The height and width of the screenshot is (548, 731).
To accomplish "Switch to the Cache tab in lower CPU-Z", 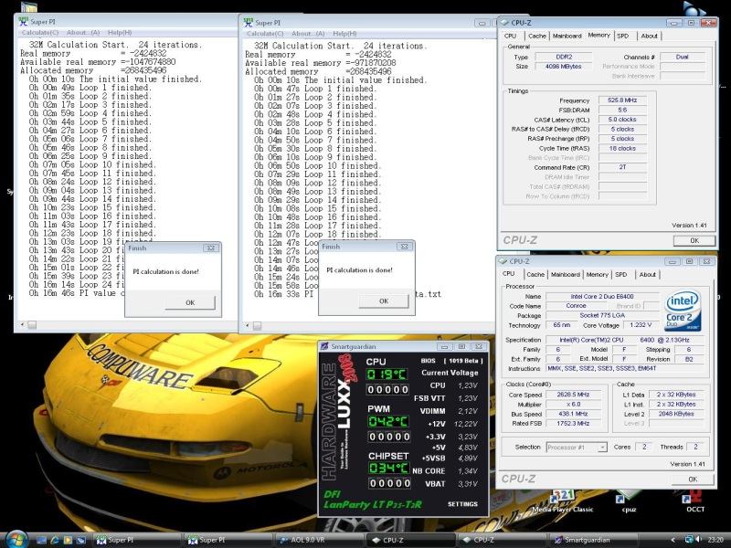I will click(x=535, y=274).
